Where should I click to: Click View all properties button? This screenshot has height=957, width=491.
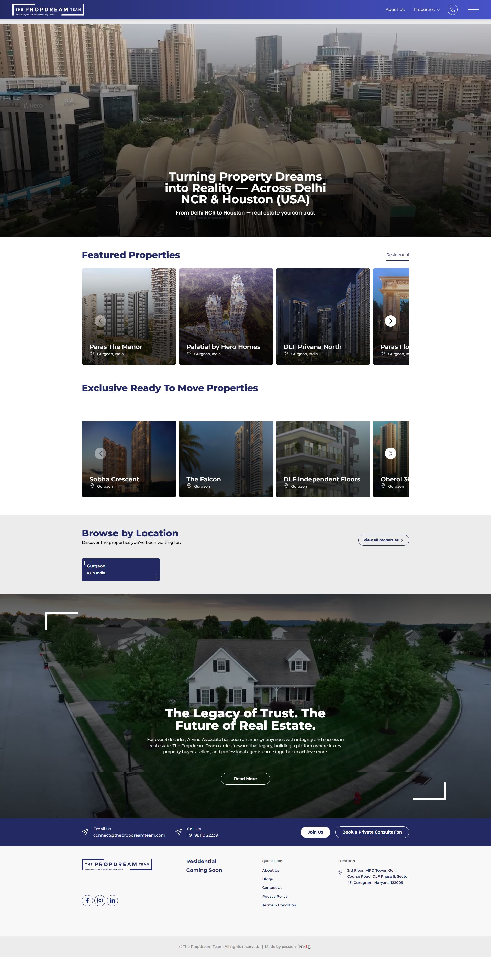[x=384, y=540]
